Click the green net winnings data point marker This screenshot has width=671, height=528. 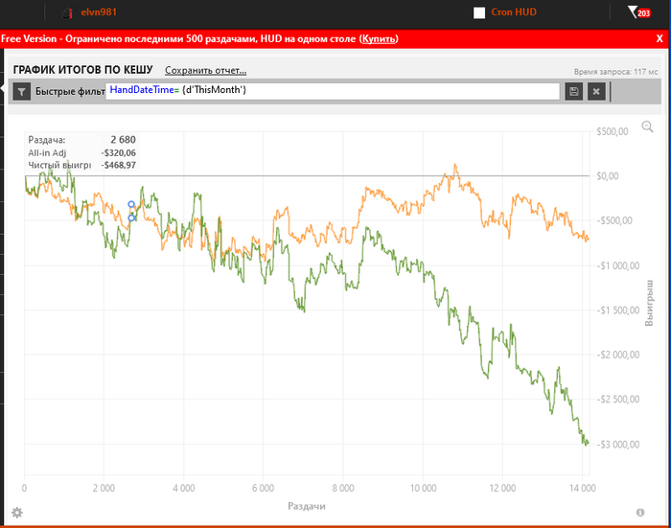tap(131, 218)
